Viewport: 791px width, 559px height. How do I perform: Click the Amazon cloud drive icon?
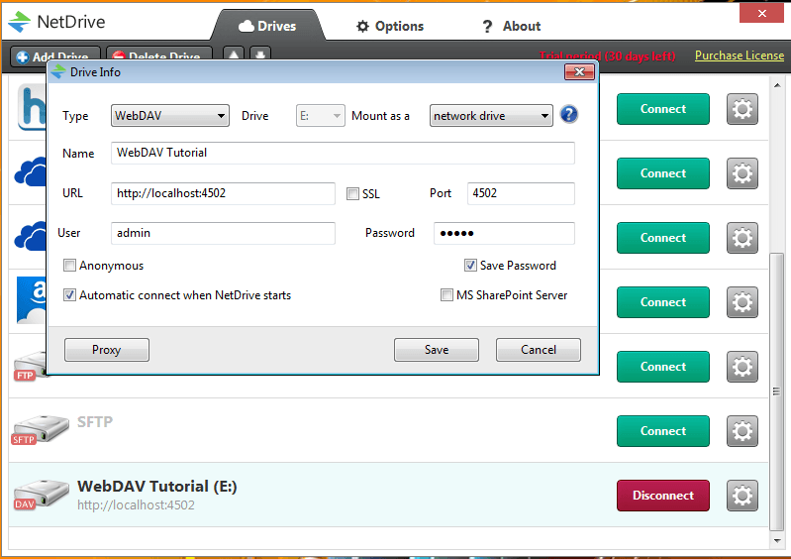pyautogui.click(x=32, y=300)
